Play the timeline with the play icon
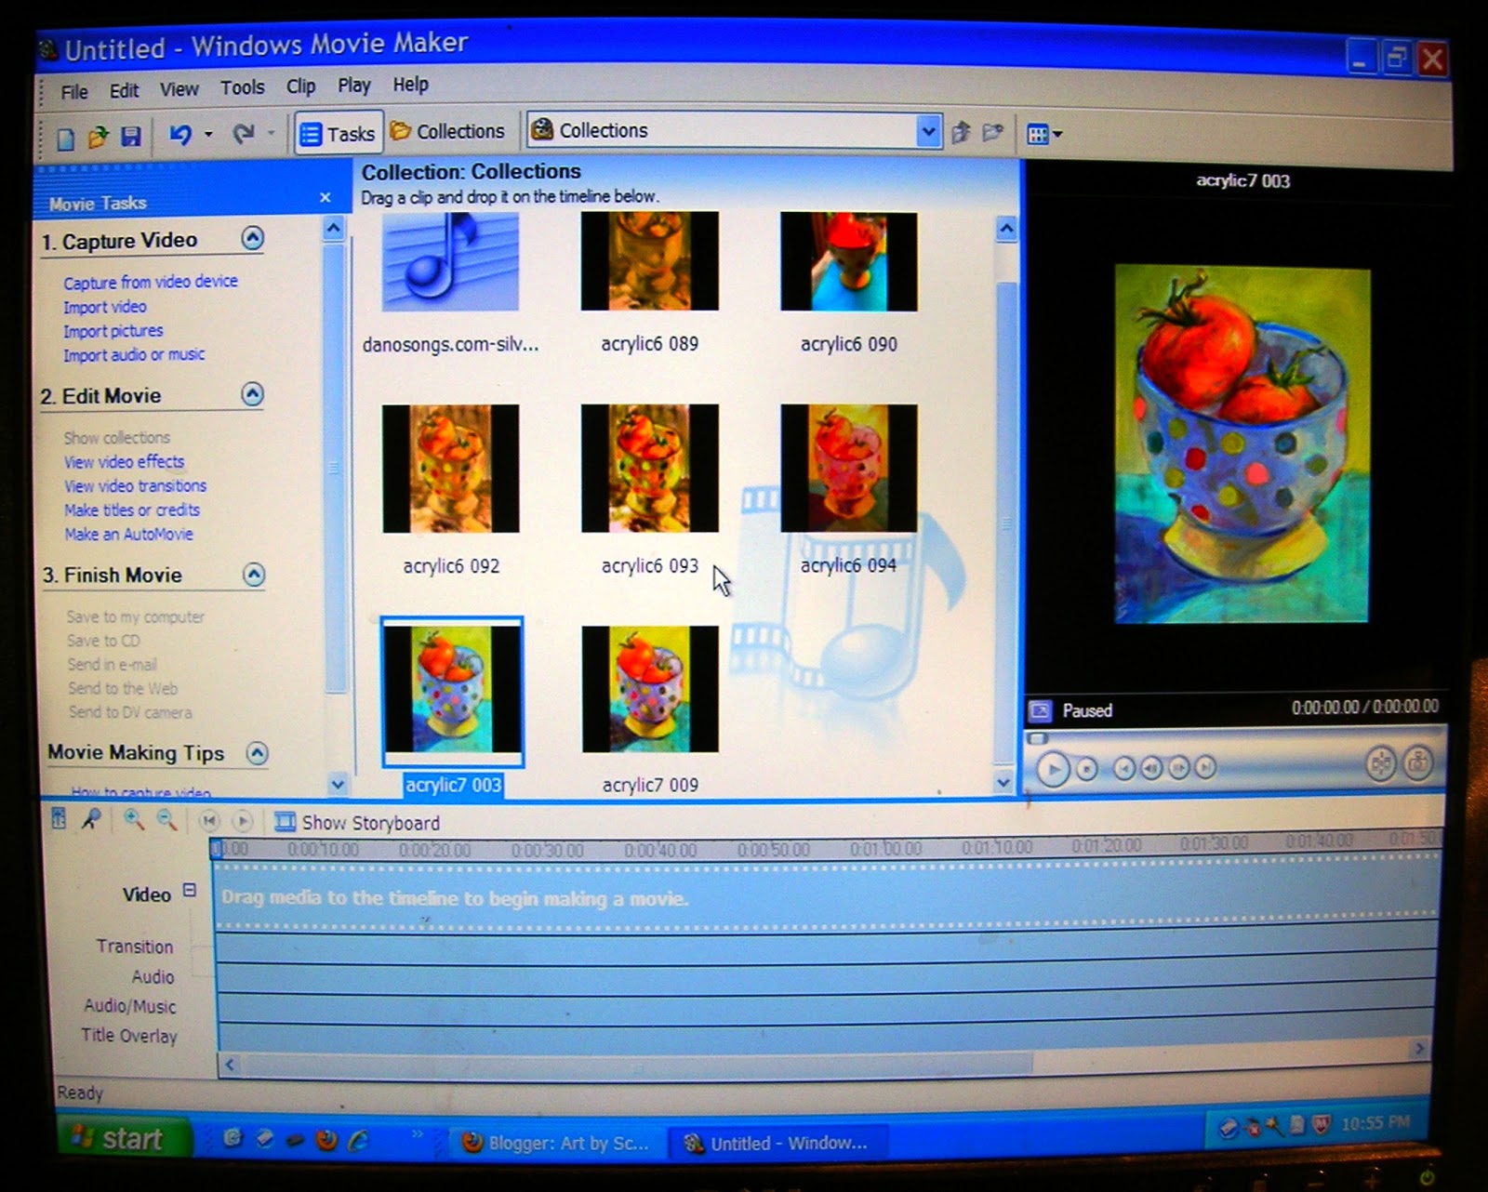The image size is (1488, 1192). point(243,821)
